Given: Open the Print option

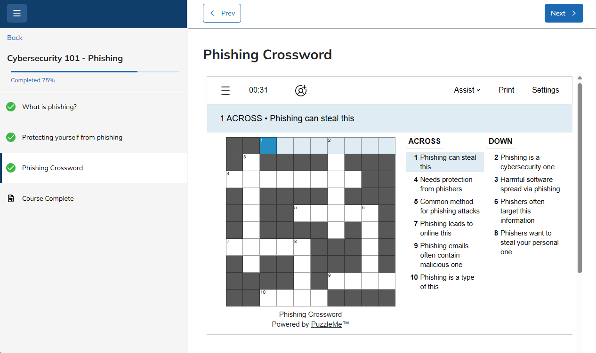Looking at the screenshot, I should [x=507, y=90].
